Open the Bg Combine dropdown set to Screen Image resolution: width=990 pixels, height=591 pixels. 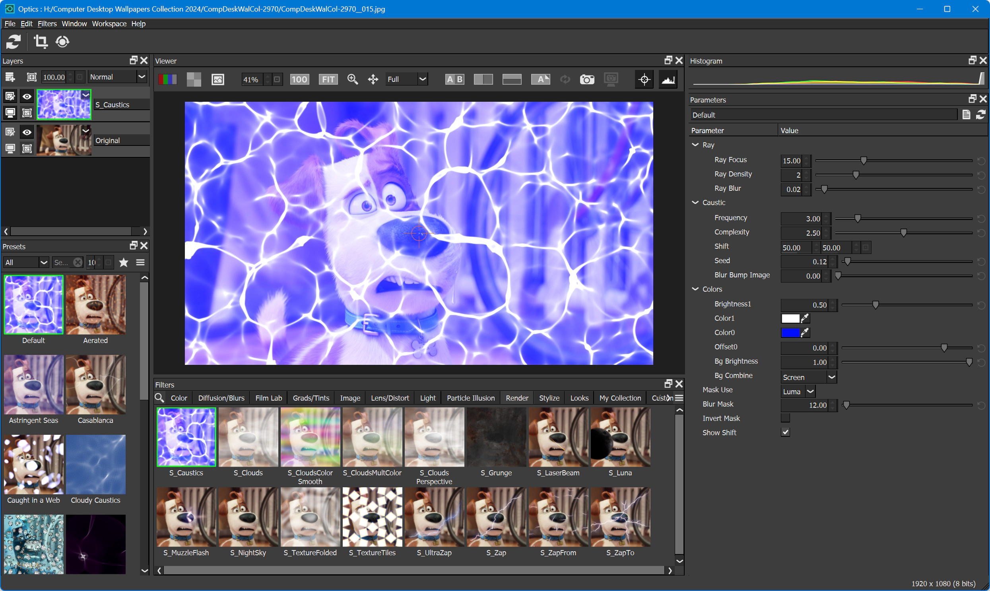[808, 377]
